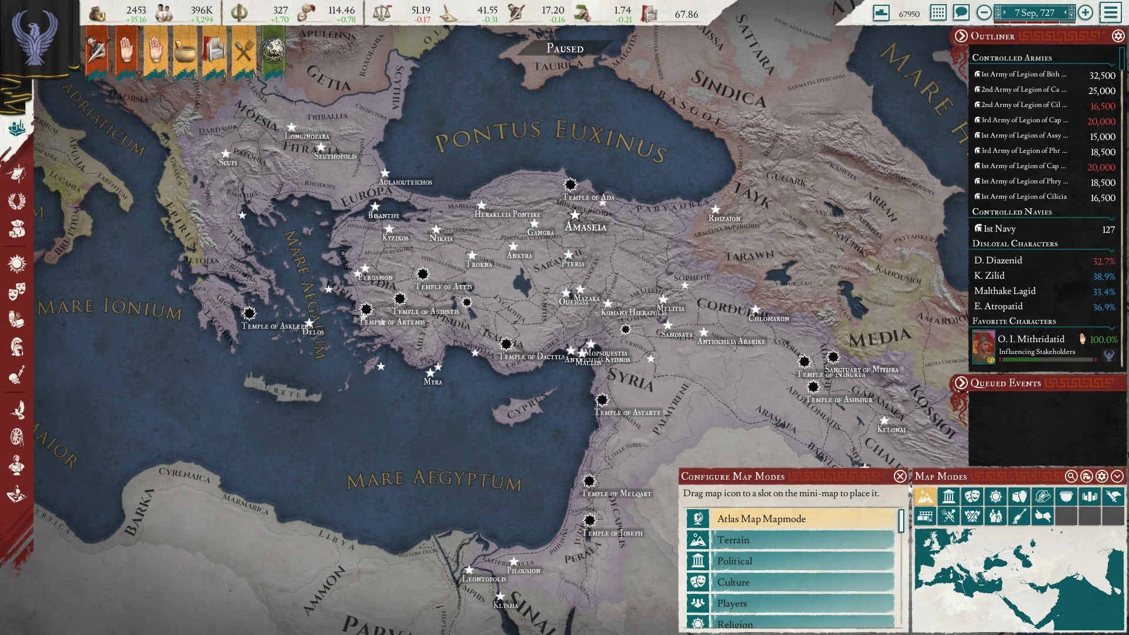The height and width of the screenshot is (635, 1129).
Task: Open the sidebar money bag economy tab
Action: click(17, 229)
